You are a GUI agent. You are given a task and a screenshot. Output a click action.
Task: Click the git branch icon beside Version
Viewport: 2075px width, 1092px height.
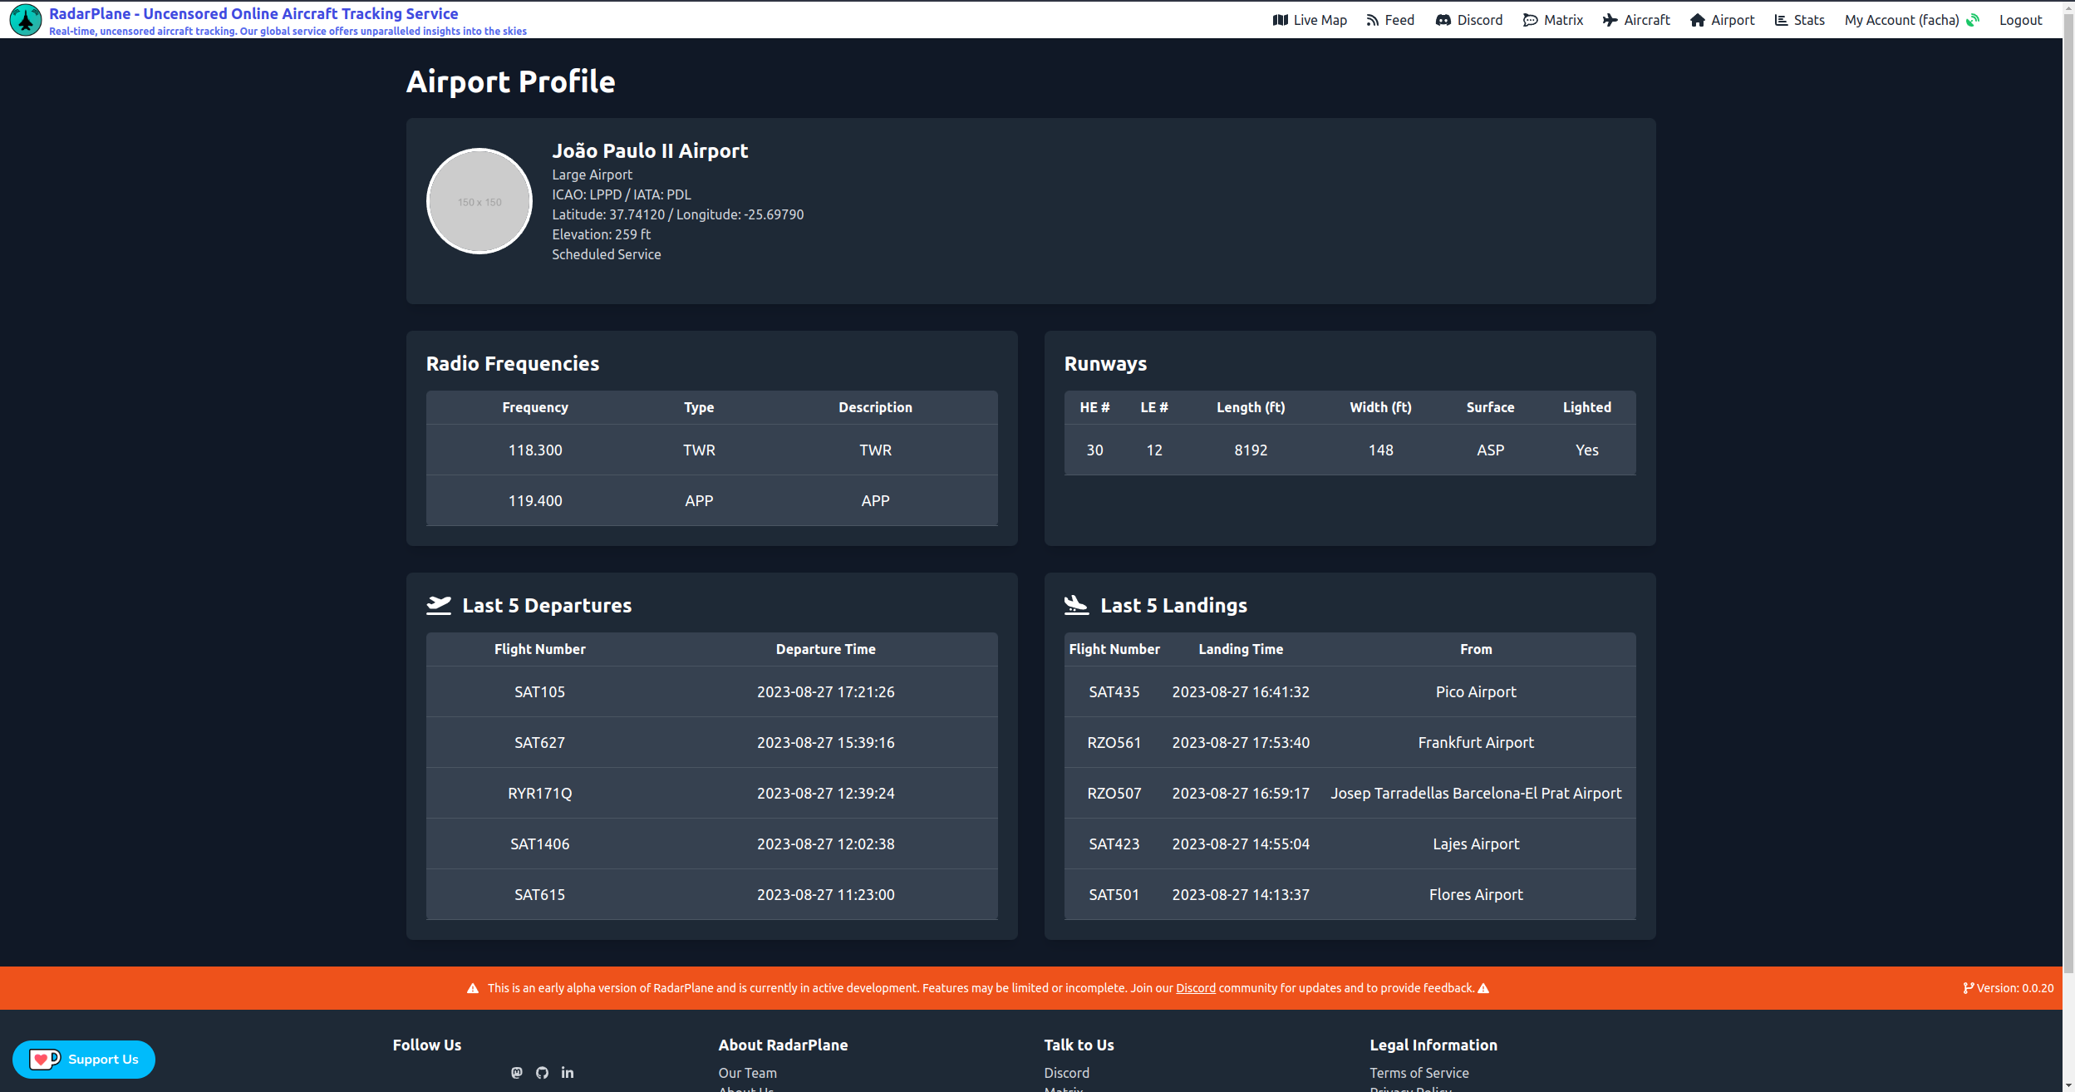pyautogui.click(x=1969, y=988)
